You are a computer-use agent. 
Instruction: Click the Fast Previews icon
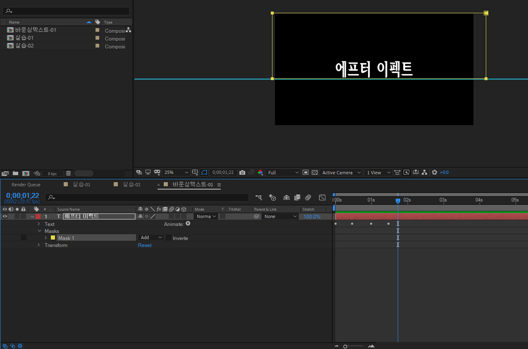[x=406, y=173]
